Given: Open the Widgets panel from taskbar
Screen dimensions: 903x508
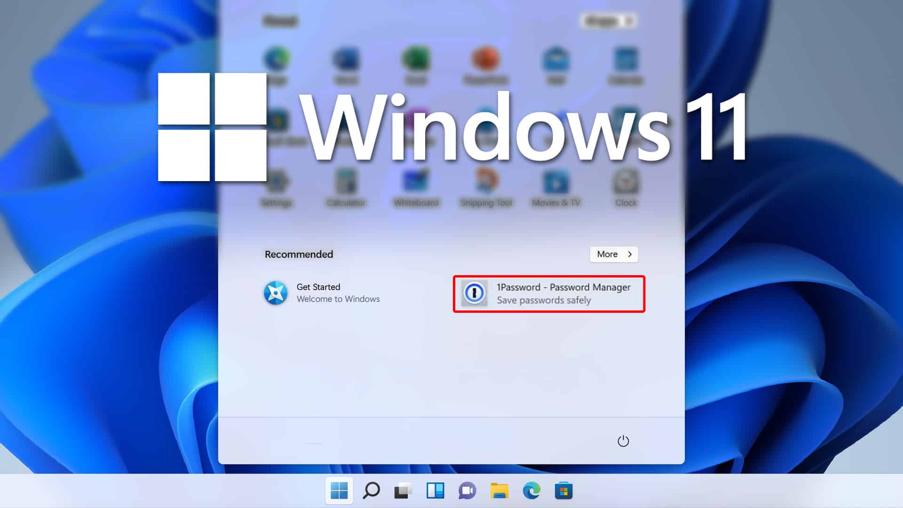Looking at the screenshot, I should (435, 491).
